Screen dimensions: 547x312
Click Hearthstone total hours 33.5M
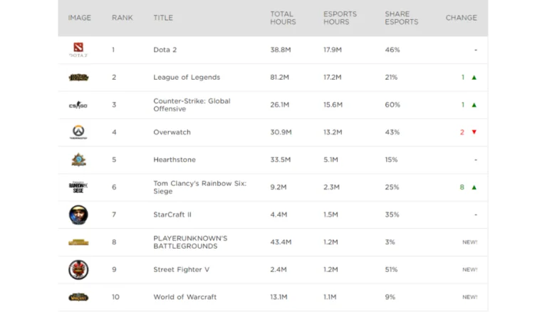coord(281,160)
